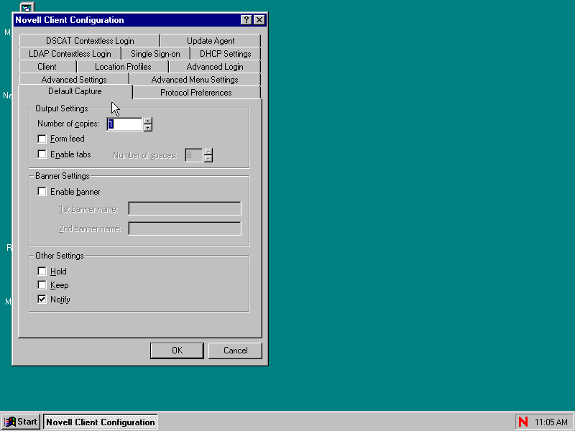The width and height of the screenshot is (575, 431).
Task: Open the Update Agent tab
Action: [x=211, y=41]
